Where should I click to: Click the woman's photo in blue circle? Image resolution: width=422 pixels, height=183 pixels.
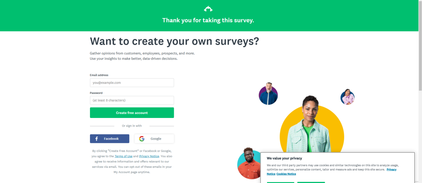[x=347, y=97]
